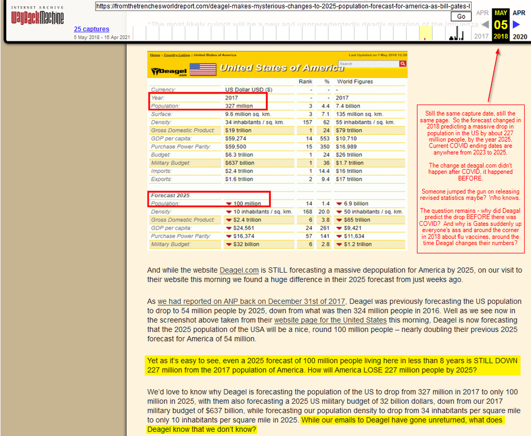Click '5 May 2018 - 16 Apr 2021' date range
Image resolution: width=531 pixels, height=436 pixels.
pyautogui.click(x=102, y=37)
